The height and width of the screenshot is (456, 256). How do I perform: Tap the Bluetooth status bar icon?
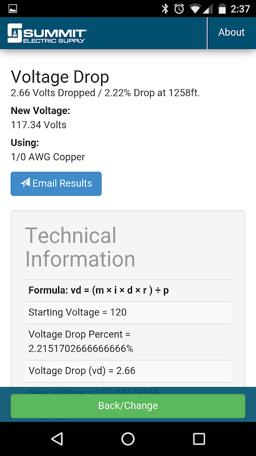[165, 9]
